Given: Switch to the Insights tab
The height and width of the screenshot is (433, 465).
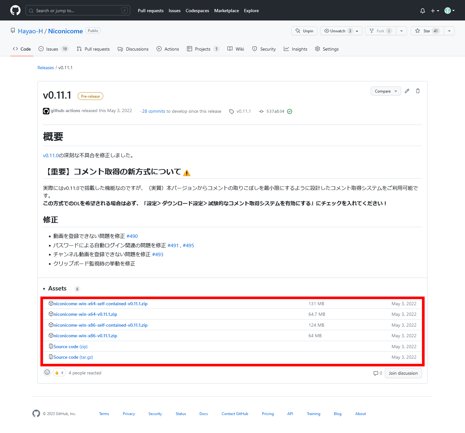Looking at the screenshot, I should click(x=295, y=49).
